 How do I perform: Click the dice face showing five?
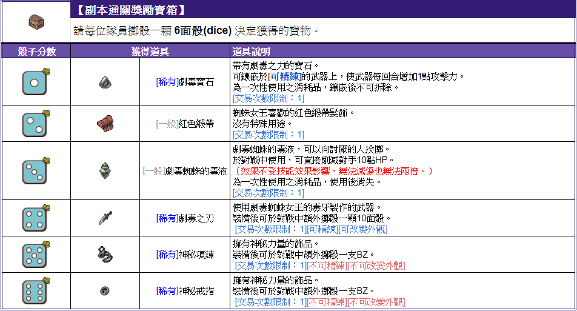pos(35,254)
